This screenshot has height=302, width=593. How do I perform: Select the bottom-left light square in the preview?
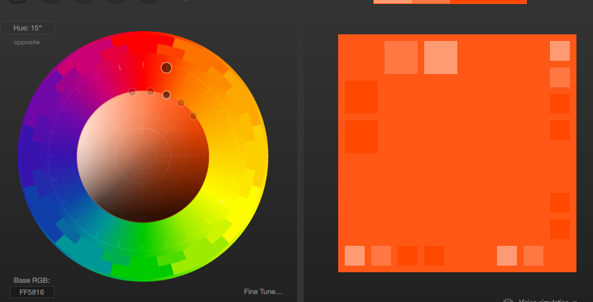(x=355, y=256)
